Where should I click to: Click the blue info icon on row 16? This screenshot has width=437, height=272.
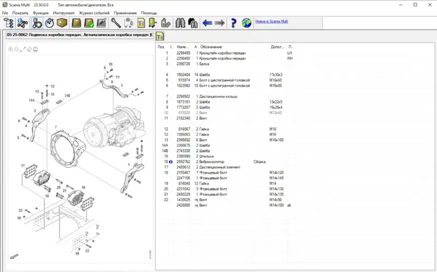[x=170, y=162]
